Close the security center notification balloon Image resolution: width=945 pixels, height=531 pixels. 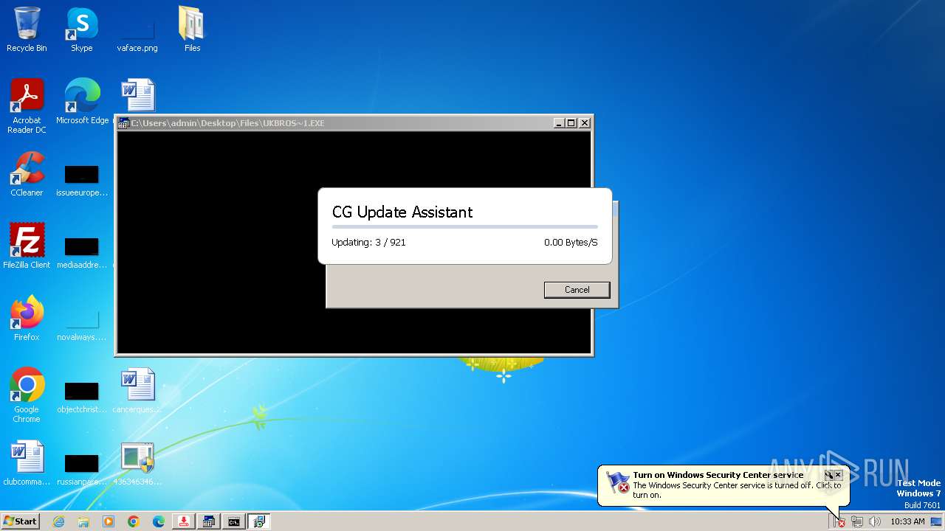(x=838, y=475)
